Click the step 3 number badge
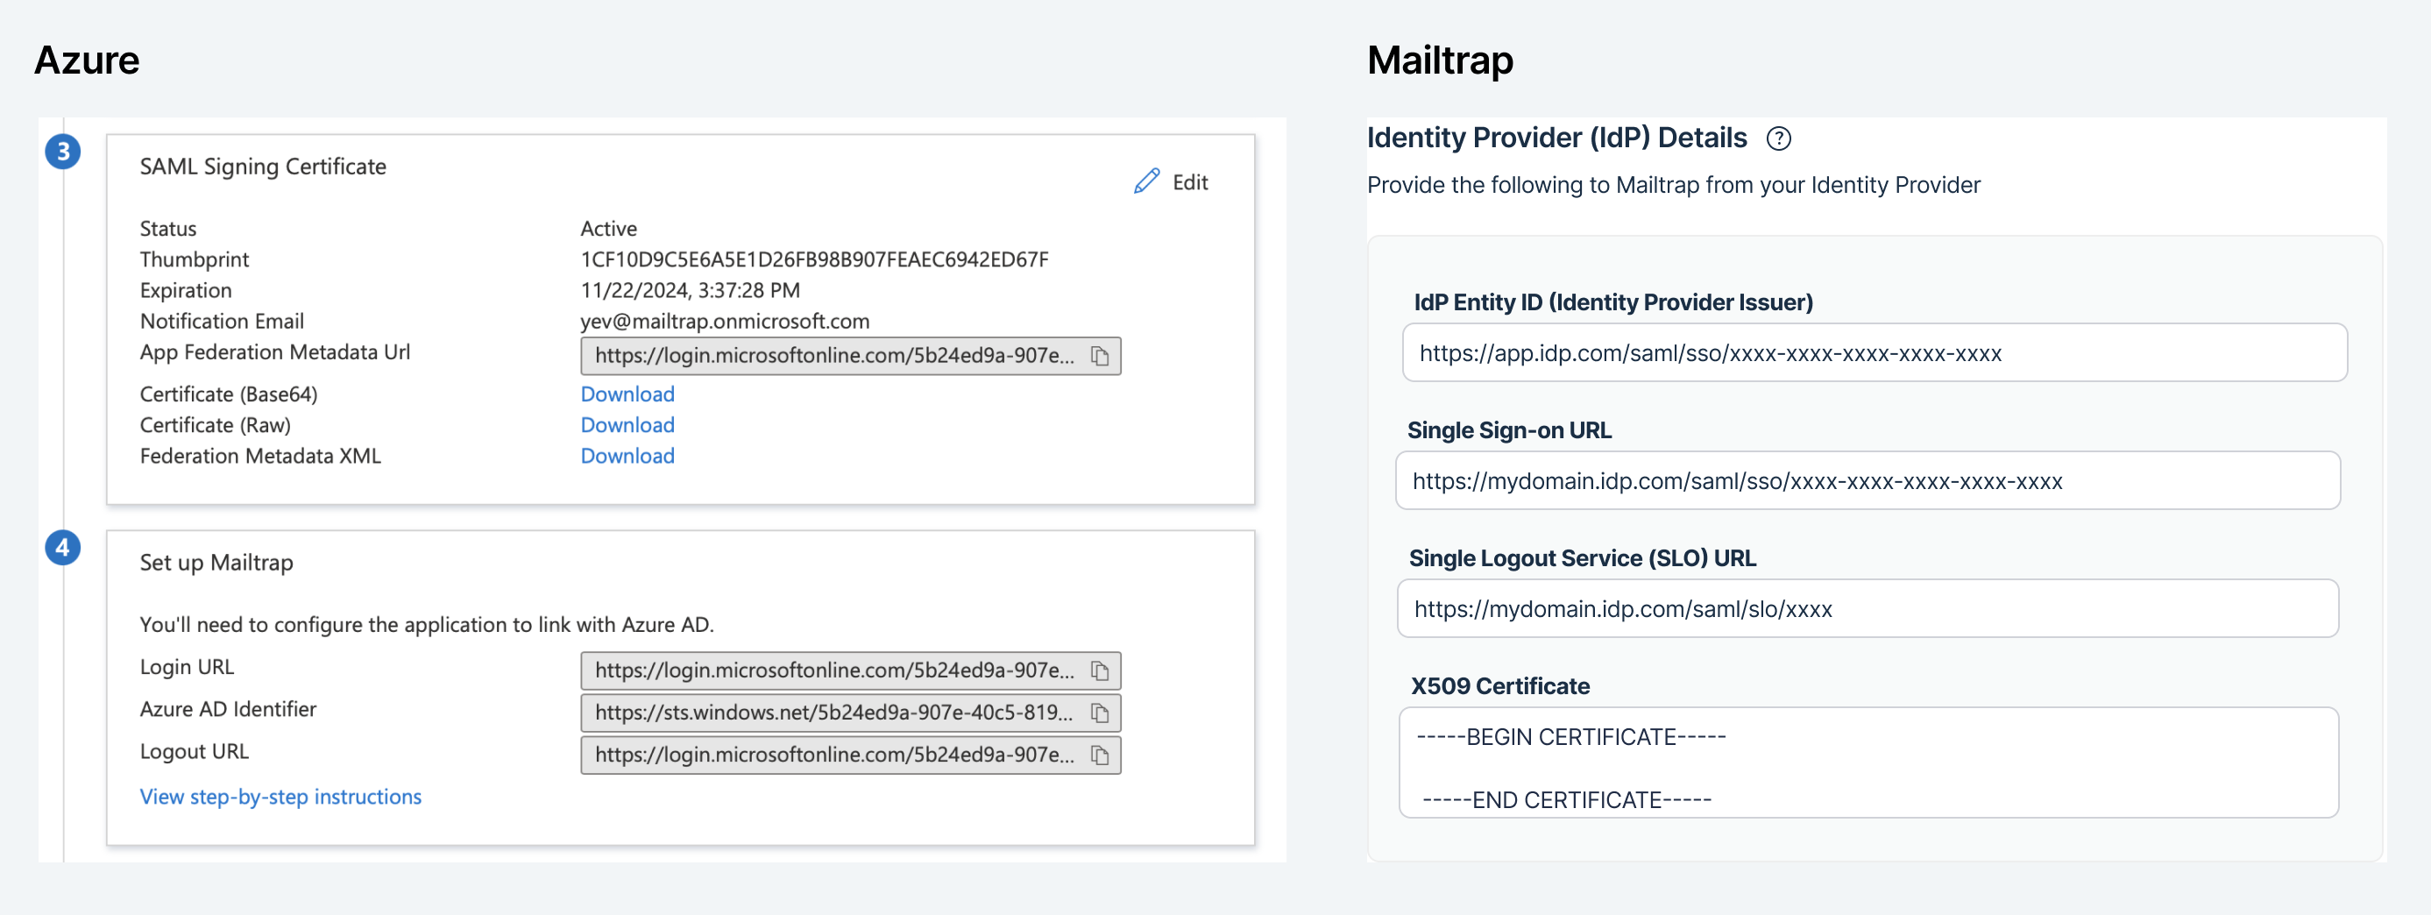The width and height of the screenshot is (2431, 915). pyautogui.click(x=63, y=151)
